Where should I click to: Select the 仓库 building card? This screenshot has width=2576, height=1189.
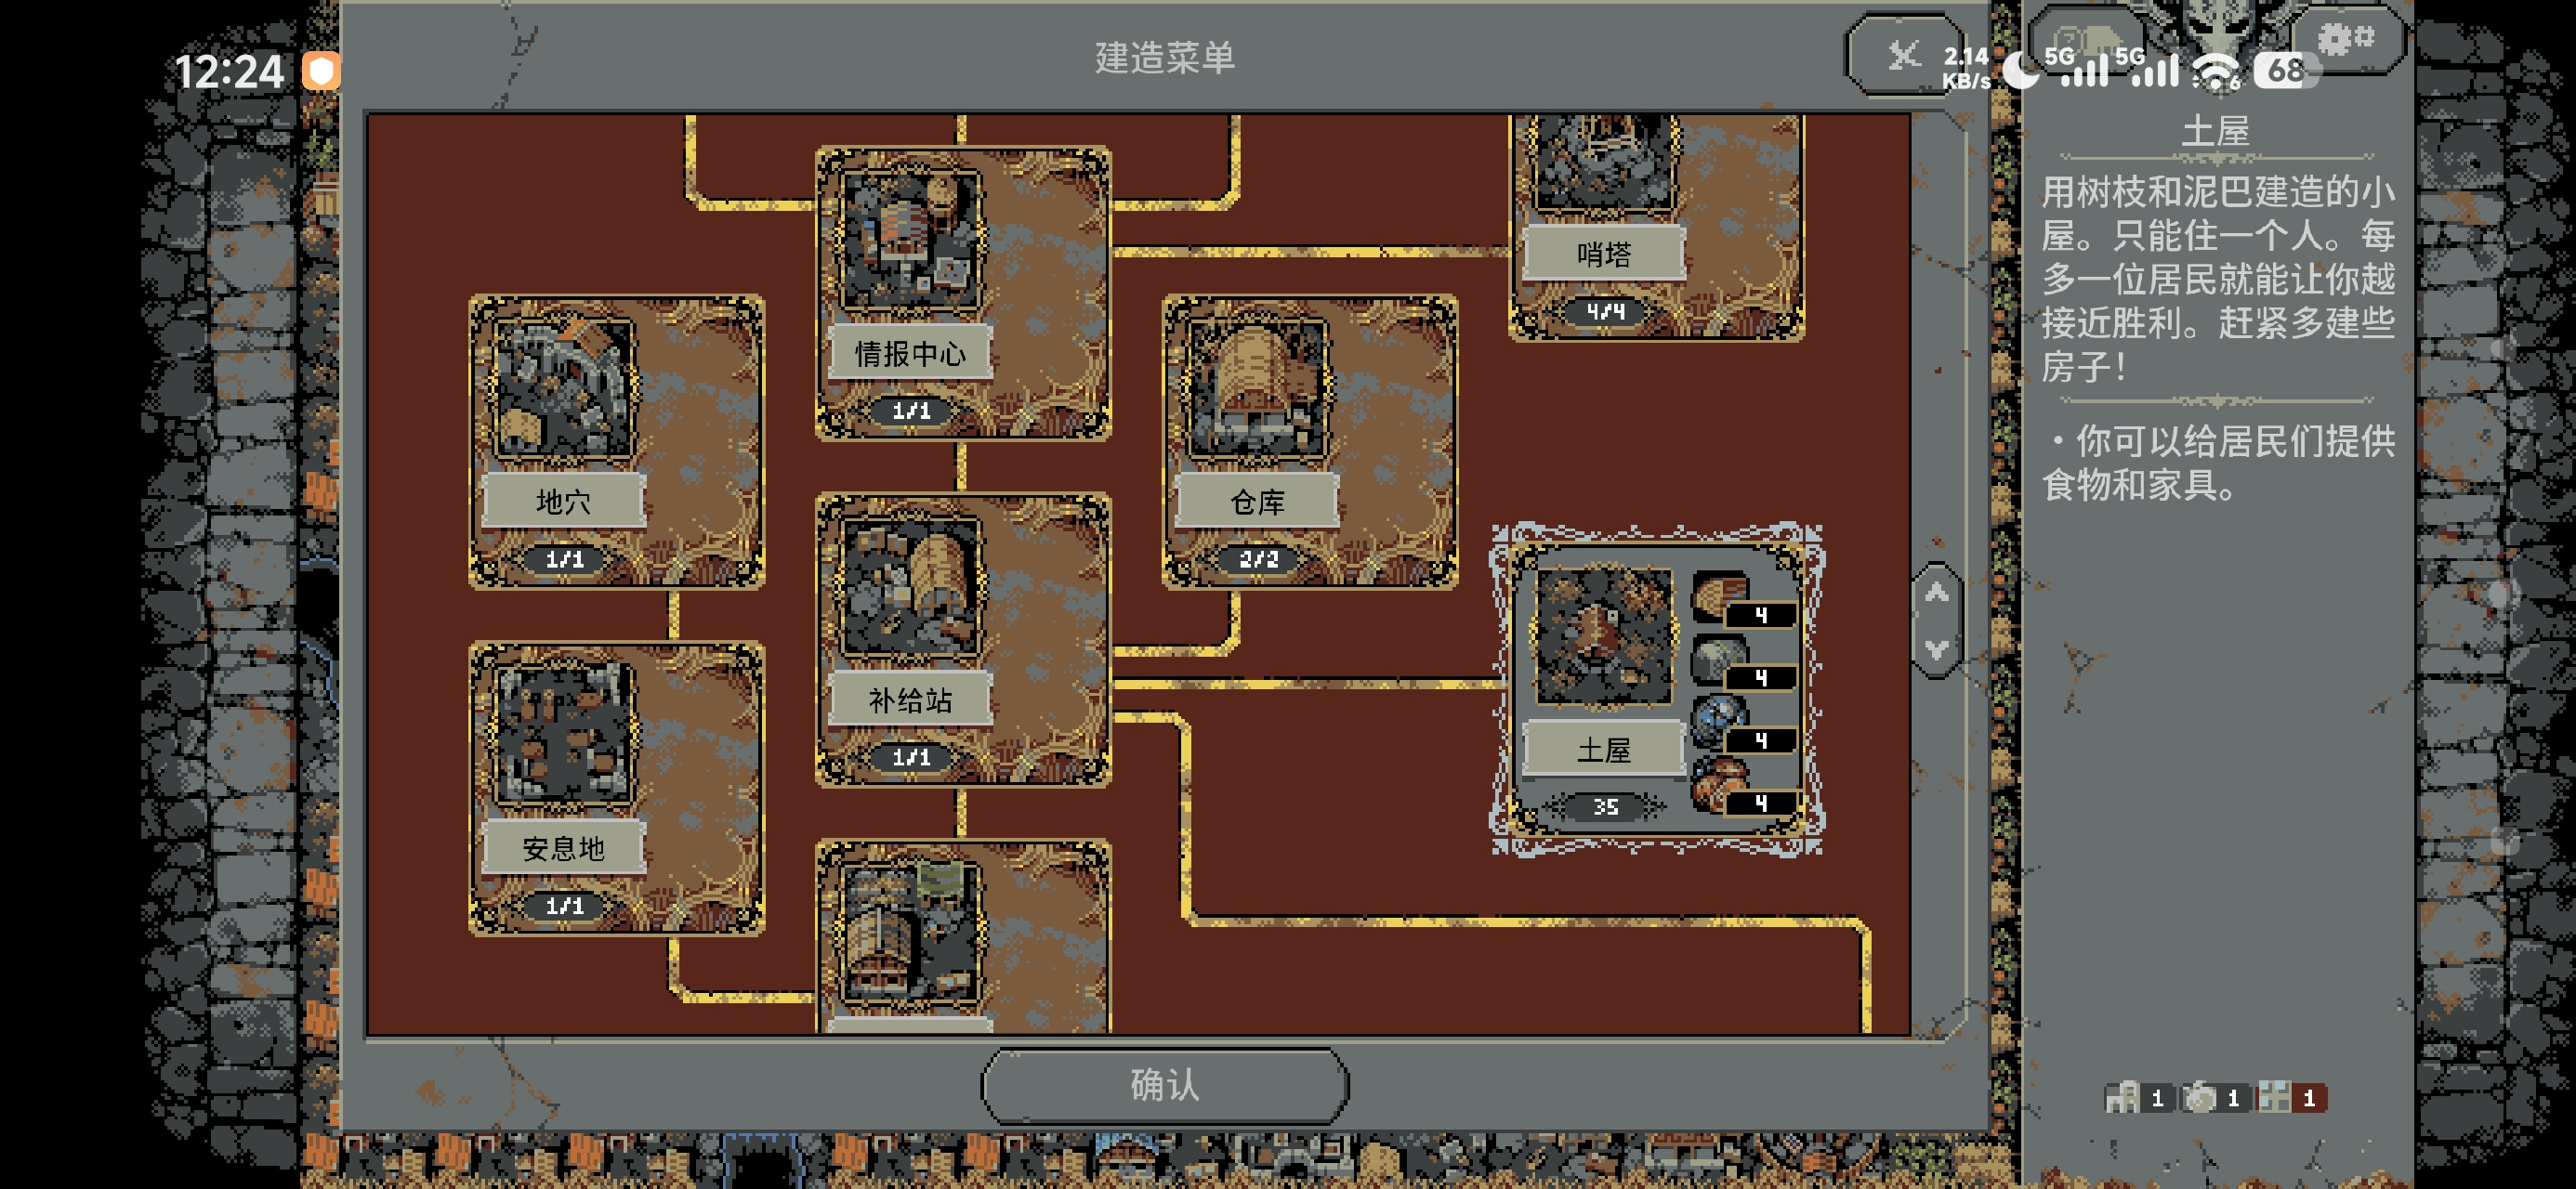(x=1309, y=441)
